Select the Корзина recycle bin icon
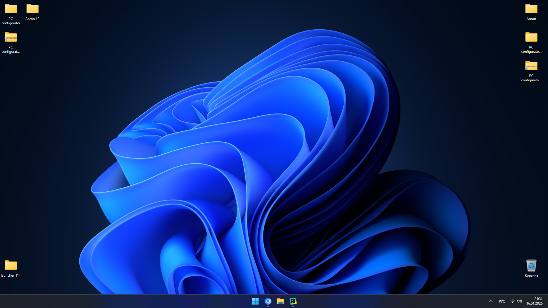 [x=531, y=266]
